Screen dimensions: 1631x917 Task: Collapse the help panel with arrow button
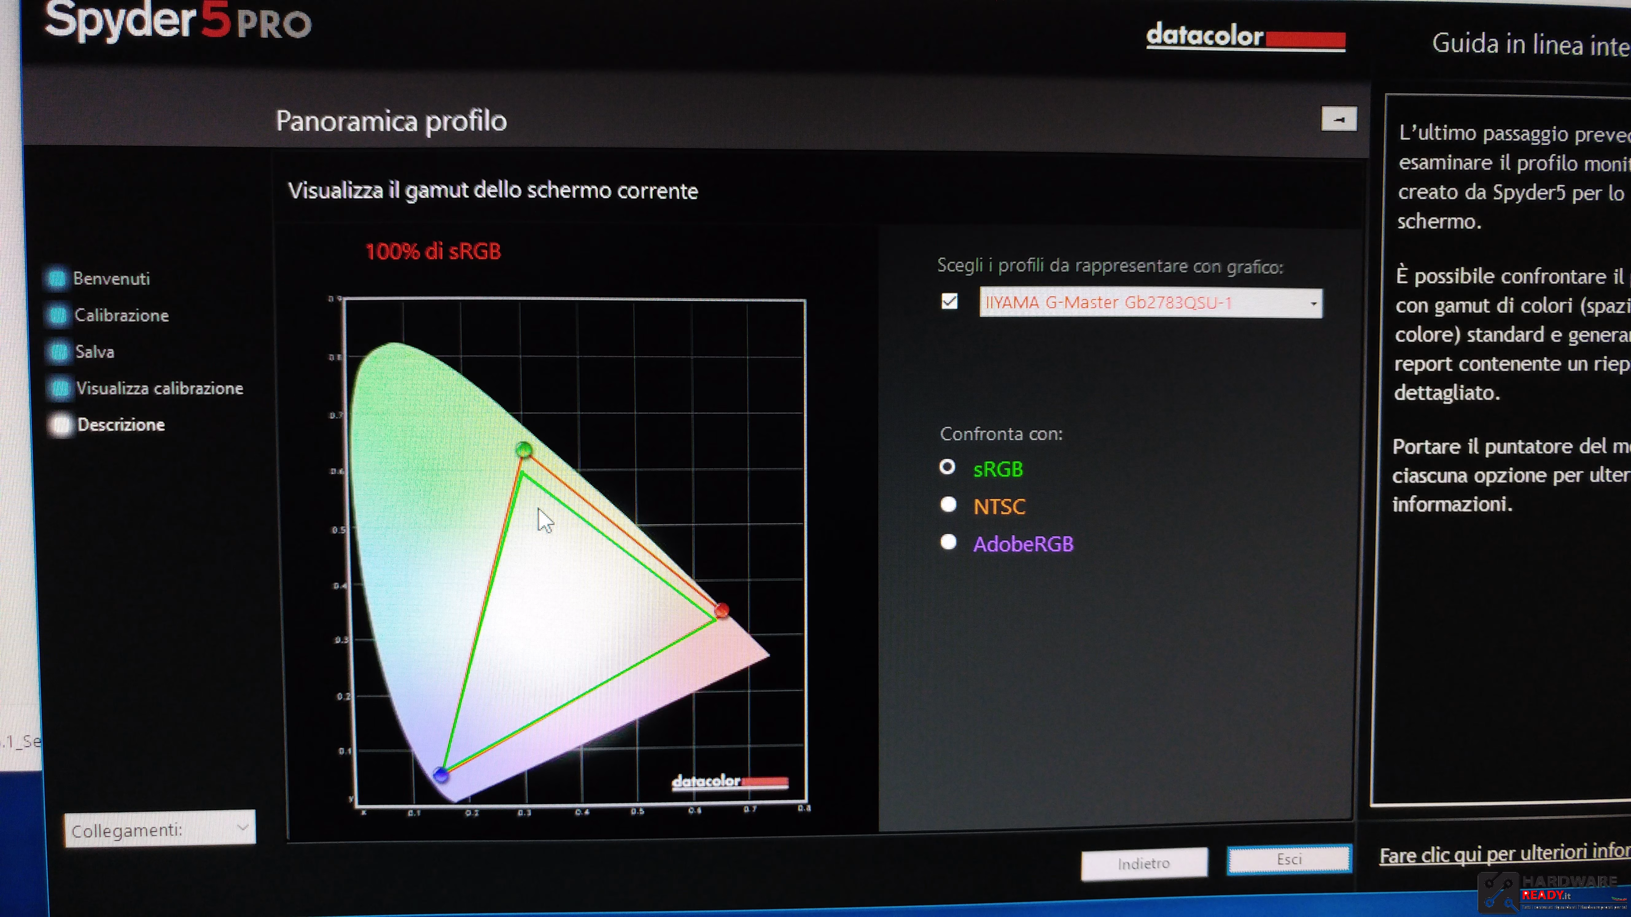1338,119
